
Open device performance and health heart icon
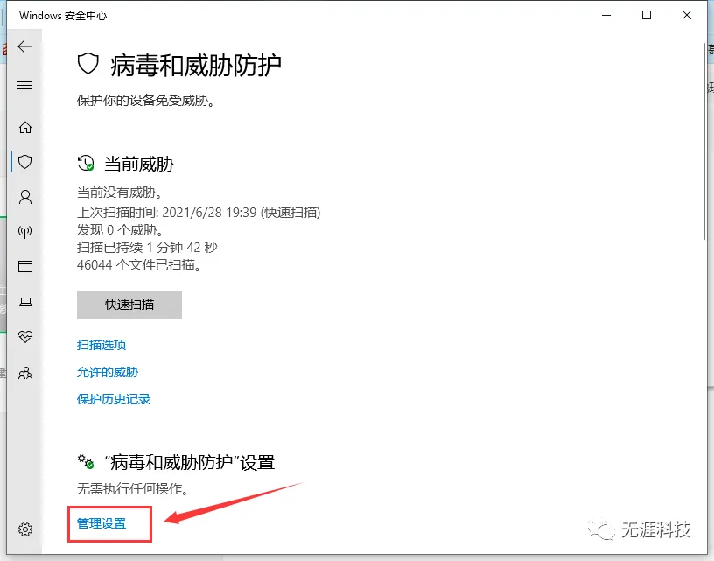25,336
